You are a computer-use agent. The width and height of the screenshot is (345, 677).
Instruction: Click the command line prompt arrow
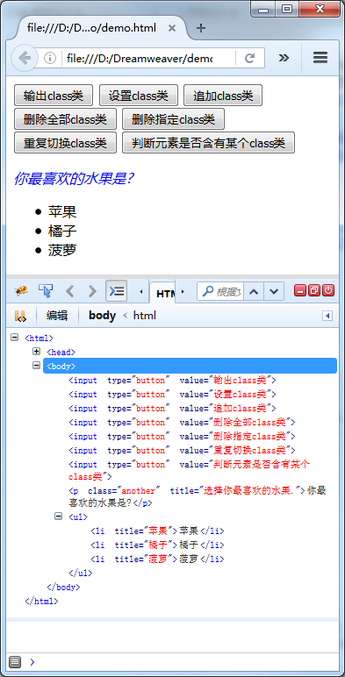tap(32, 661)
